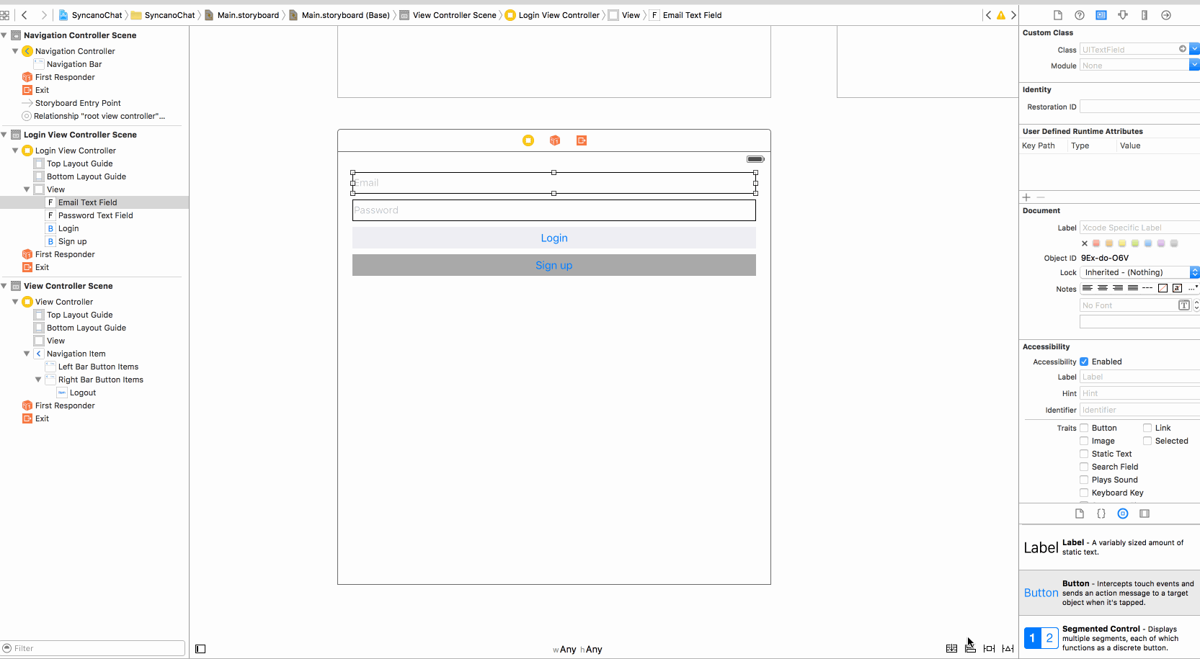Go forward in editor history

44,15
